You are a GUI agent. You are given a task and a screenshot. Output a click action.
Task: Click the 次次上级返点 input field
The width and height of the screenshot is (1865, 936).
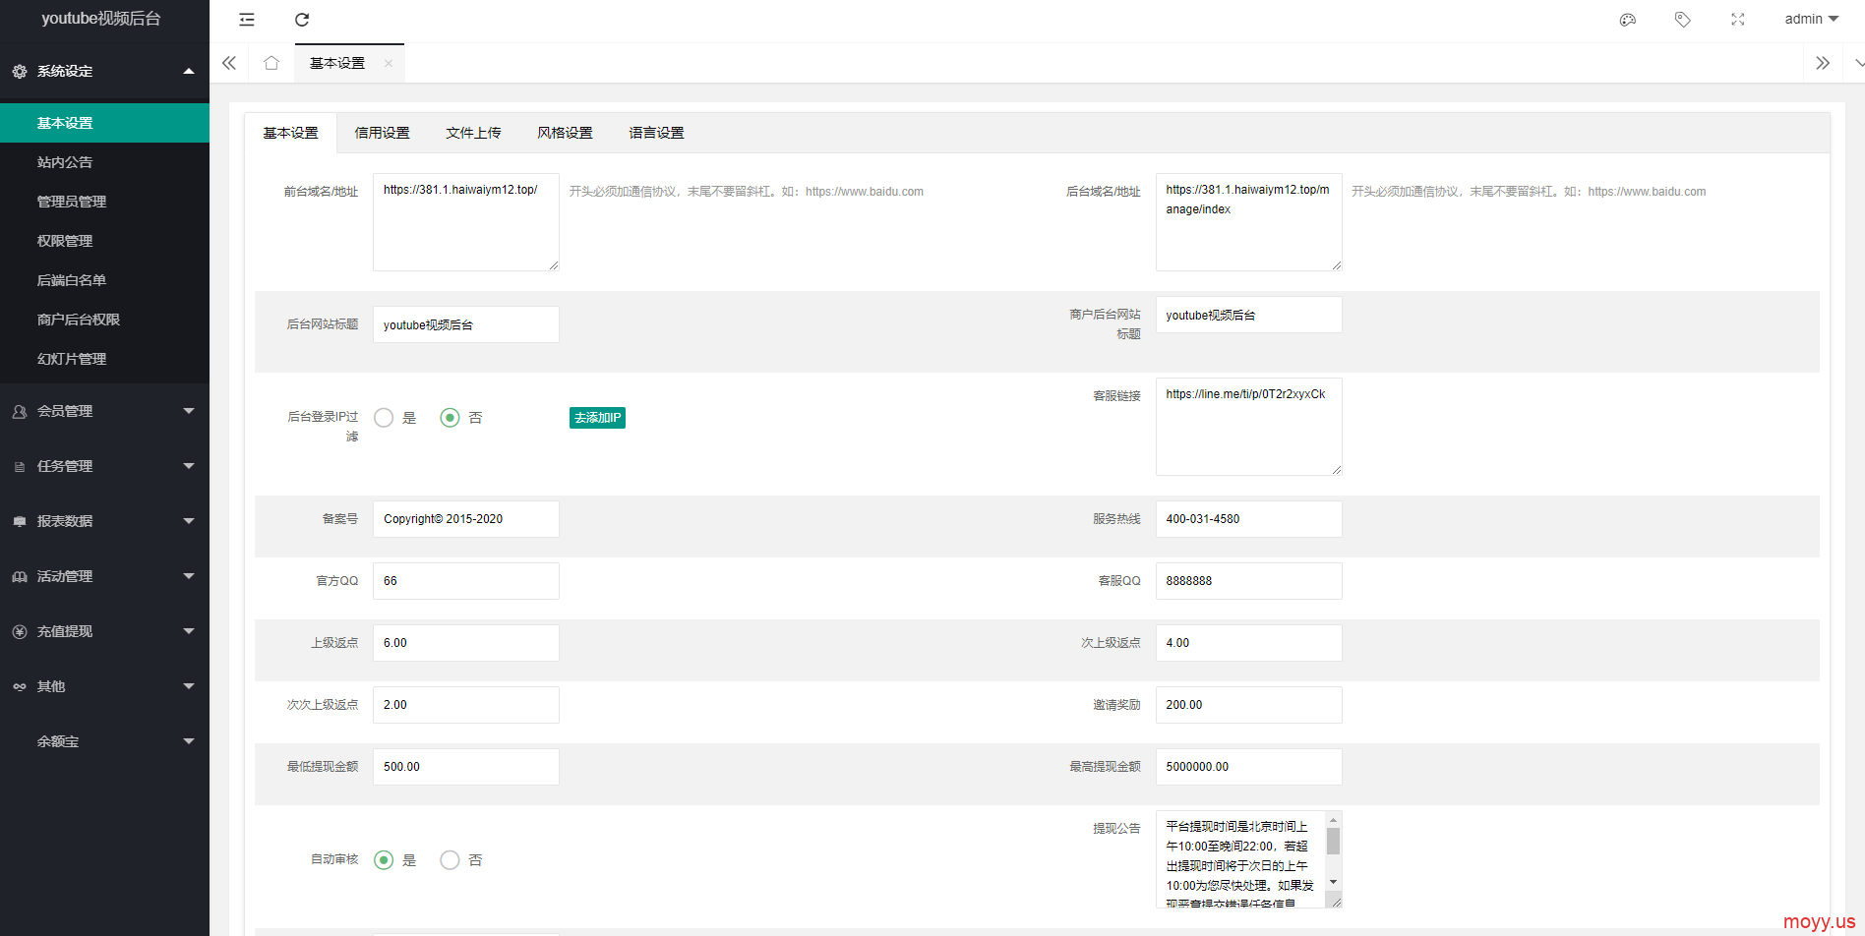(466, 705)
